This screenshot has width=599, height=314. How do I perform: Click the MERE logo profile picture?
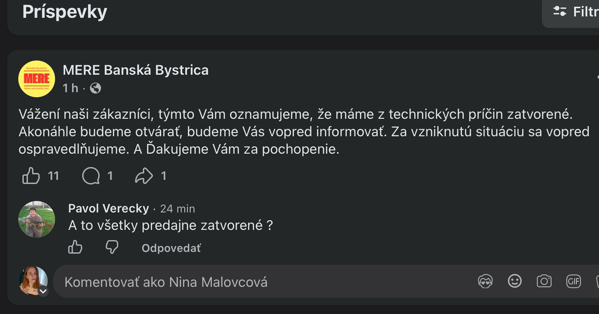point(37,79)
